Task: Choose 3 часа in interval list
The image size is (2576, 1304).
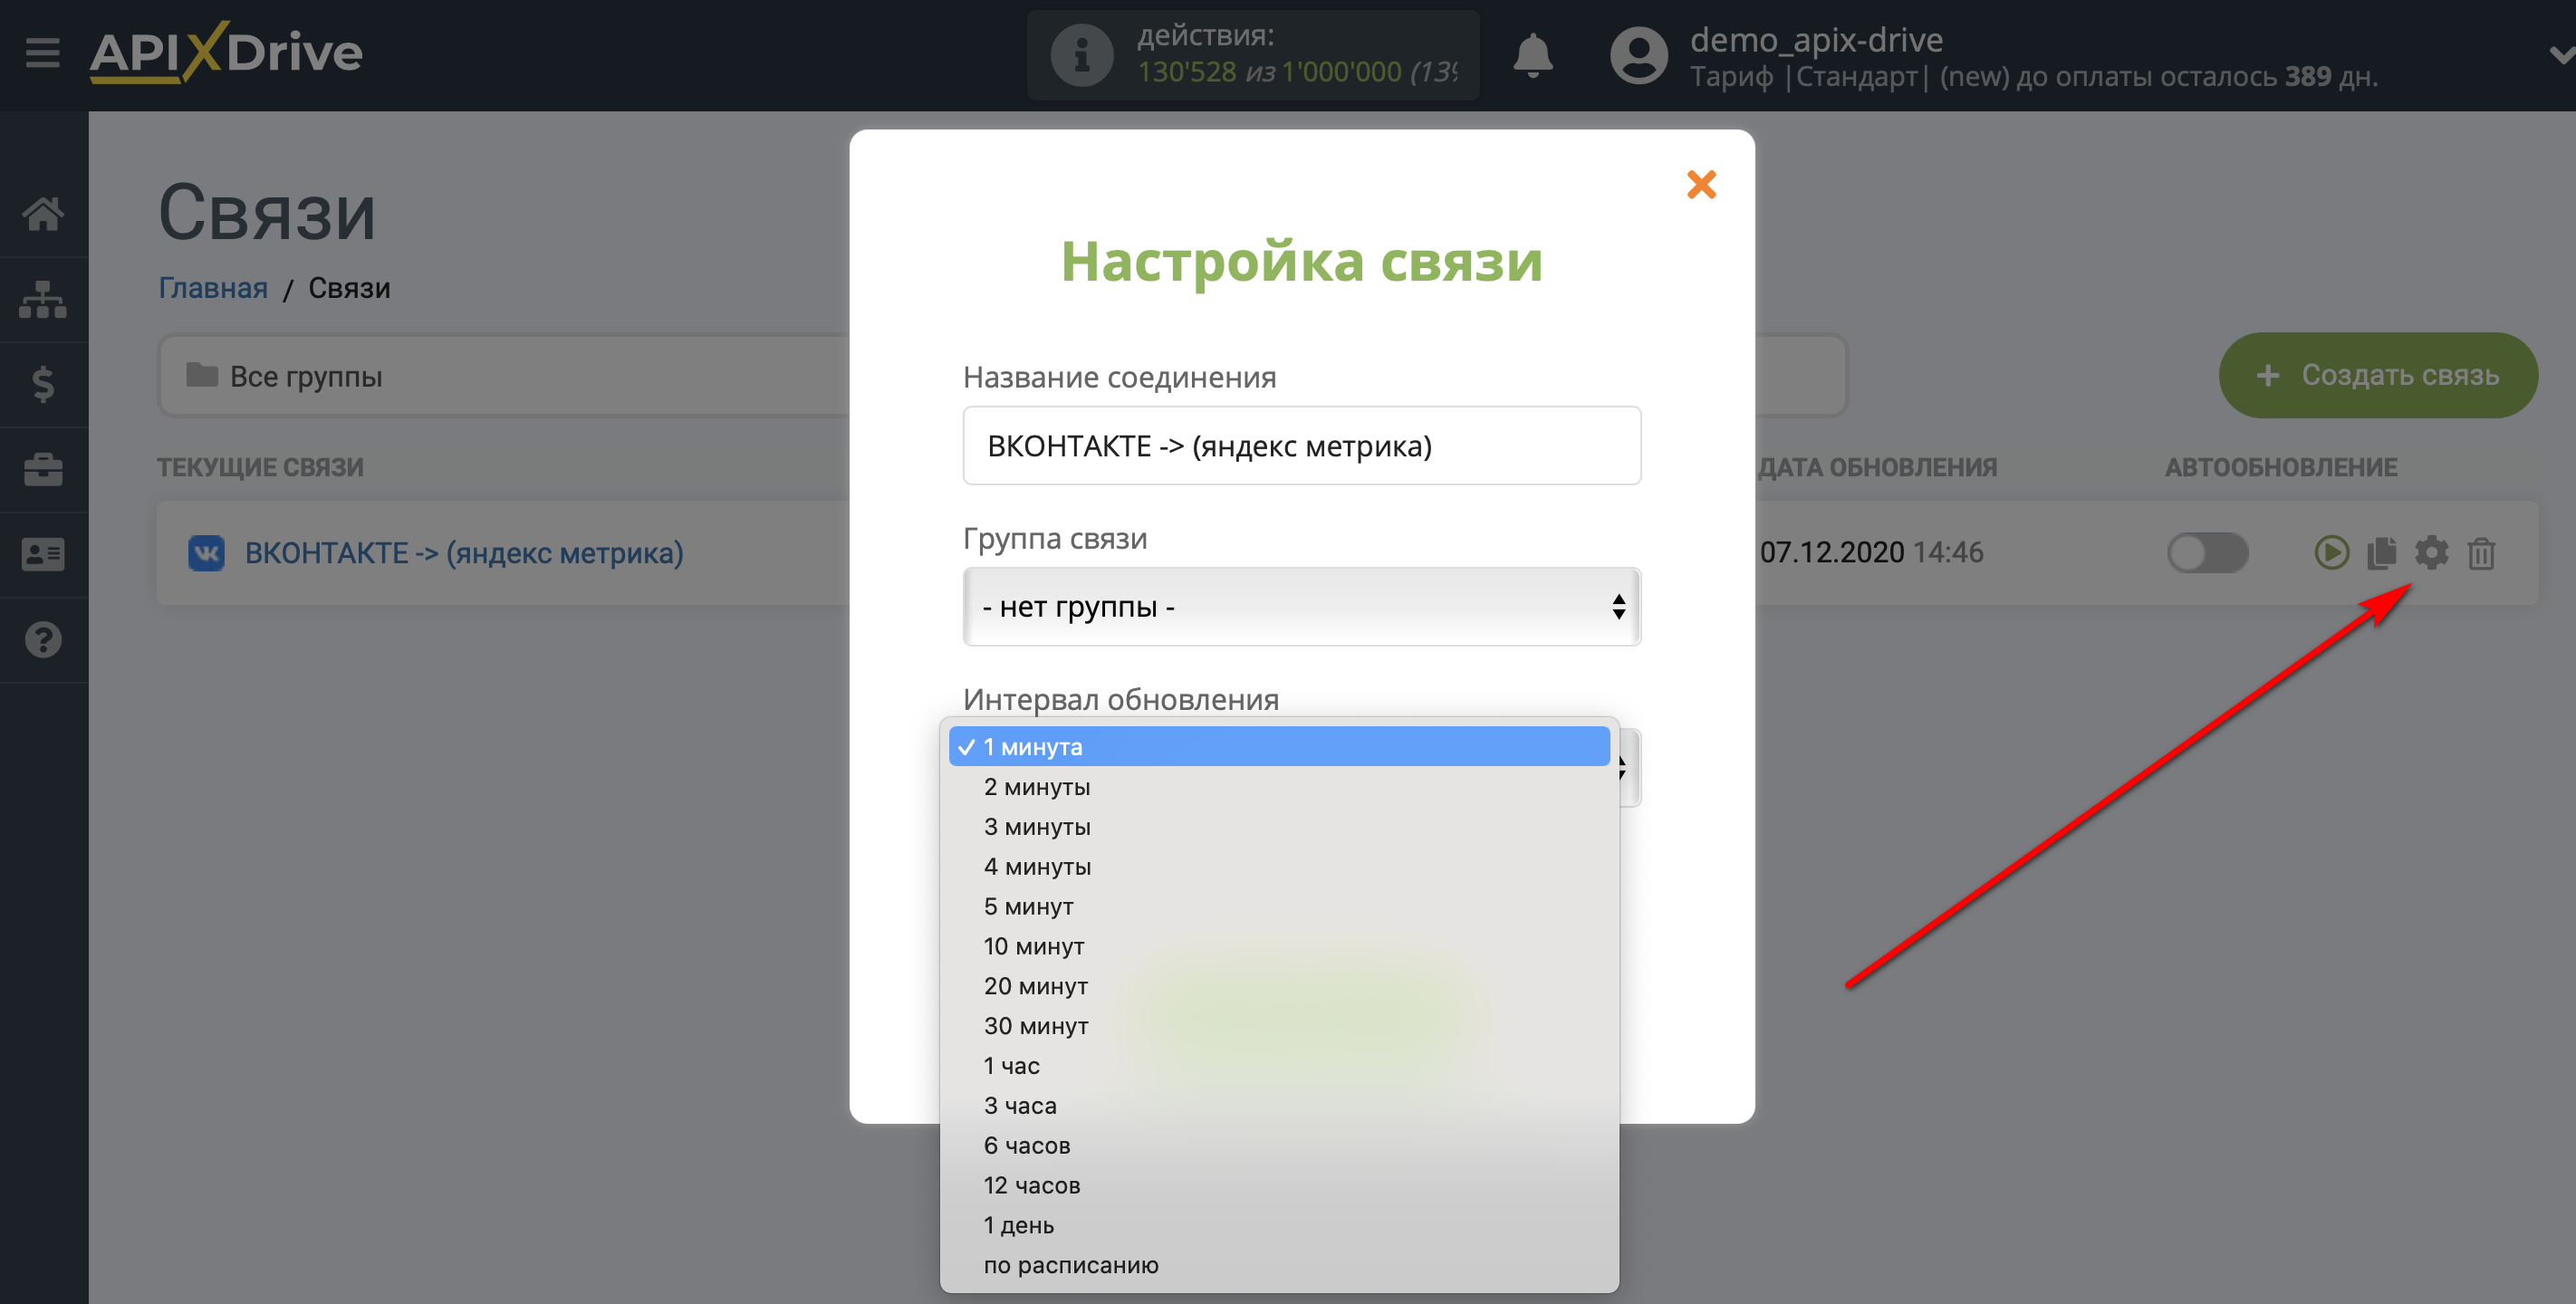Action: point(1279,1105)
